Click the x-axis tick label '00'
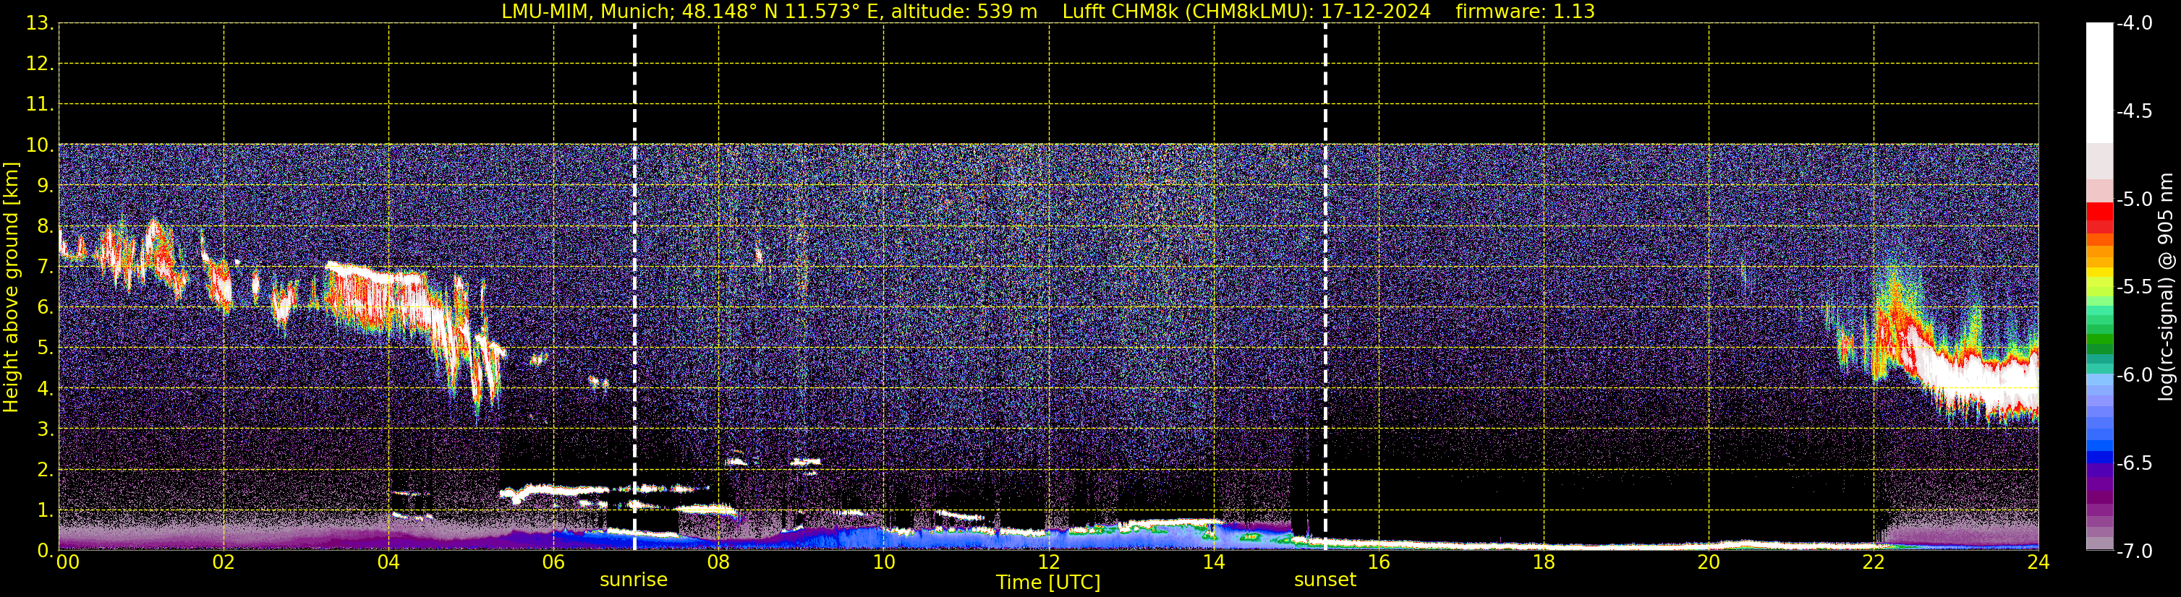This screenshot has height=597, width=2181. [68, 563]
